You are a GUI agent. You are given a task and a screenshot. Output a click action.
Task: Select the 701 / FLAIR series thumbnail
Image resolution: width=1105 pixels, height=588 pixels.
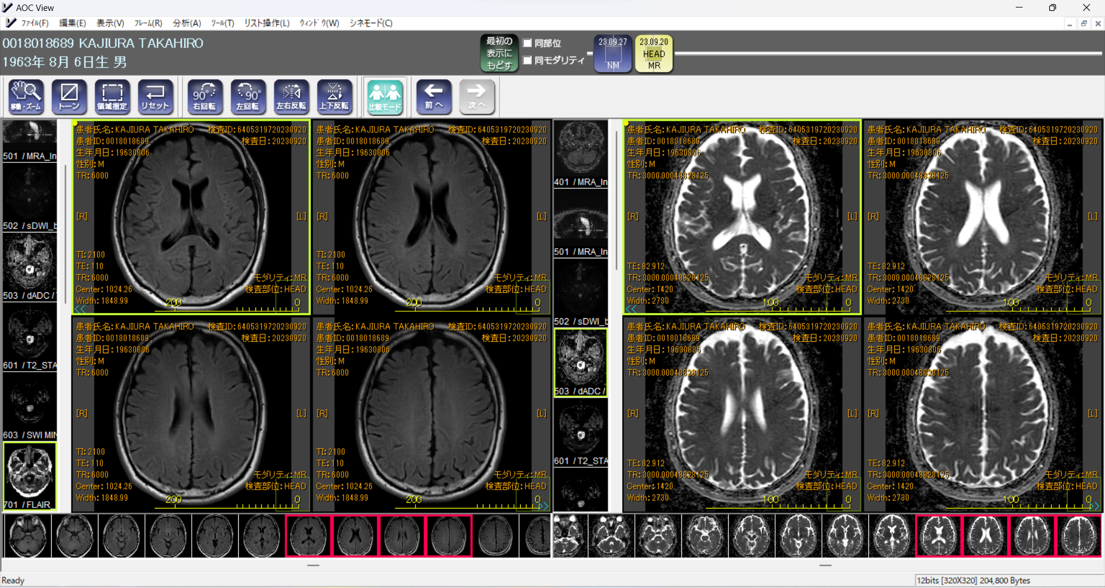point(30,476)
